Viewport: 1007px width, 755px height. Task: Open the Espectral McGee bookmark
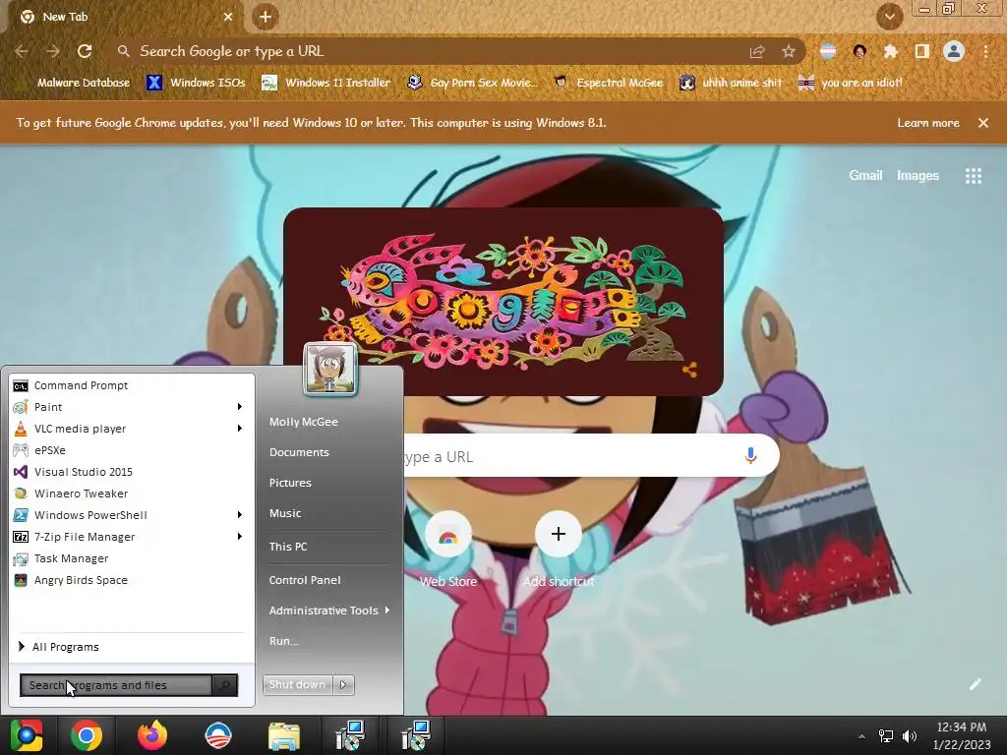pyautogui.click(x=609, y=83)
